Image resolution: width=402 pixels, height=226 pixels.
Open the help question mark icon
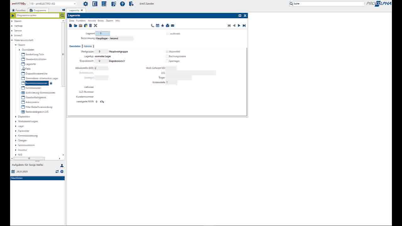tap(122, 4)
